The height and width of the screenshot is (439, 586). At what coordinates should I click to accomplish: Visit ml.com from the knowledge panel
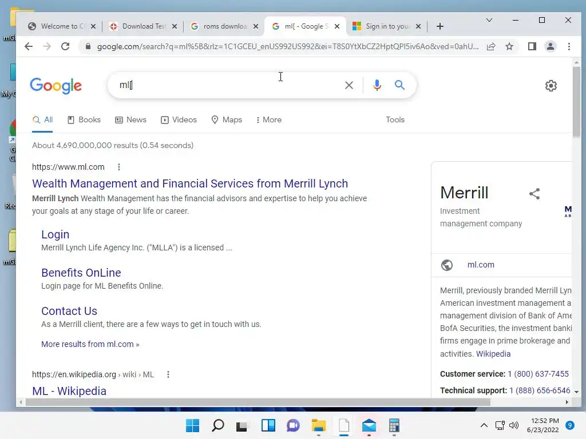click(x=481, y=265)
